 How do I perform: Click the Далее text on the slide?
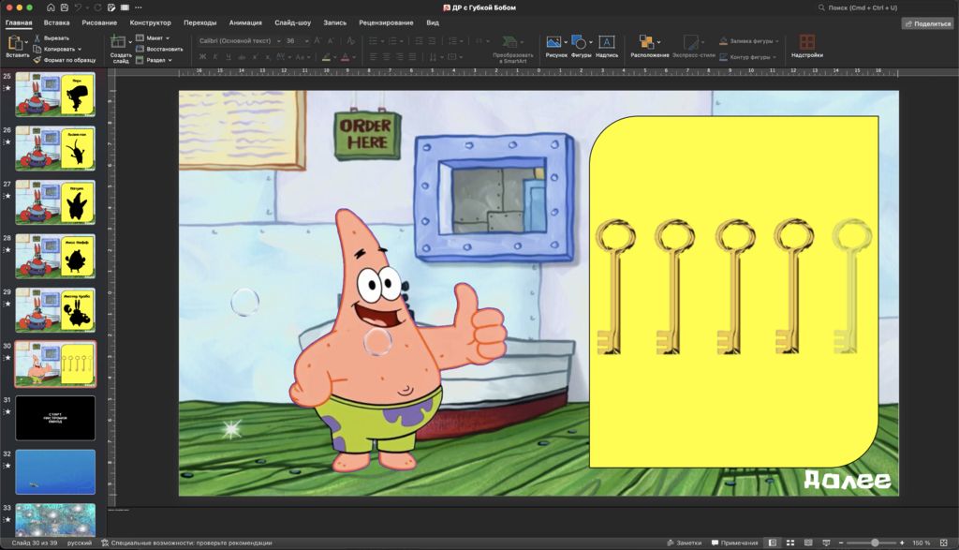click(847, 480)
